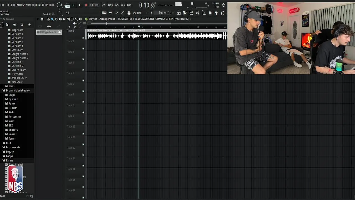
Task: Select the playlist paint brush tool
Action: [x=52, y=19]
